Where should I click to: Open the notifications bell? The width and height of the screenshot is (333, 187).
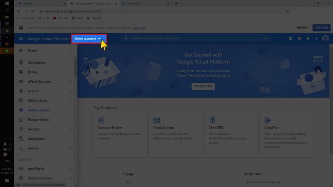tap(308, 39)
